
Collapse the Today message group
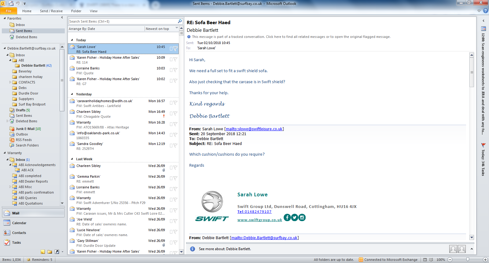[72, 40]
